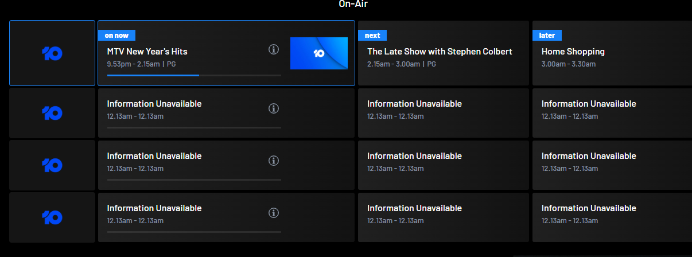Click the 'later' label tag
The width and height of the screenshot is (692, 257).
(547, 35)
